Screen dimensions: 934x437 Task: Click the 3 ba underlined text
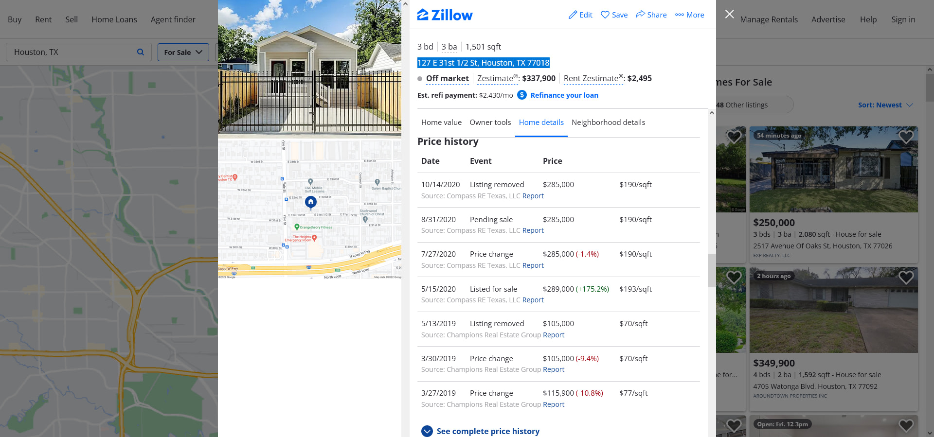pyautogui.click(x=449, y=47)
